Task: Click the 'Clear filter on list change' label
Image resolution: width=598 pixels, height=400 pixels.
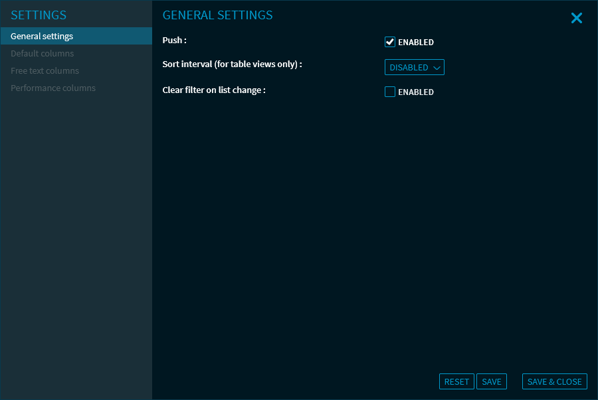Action: (213, 90)
